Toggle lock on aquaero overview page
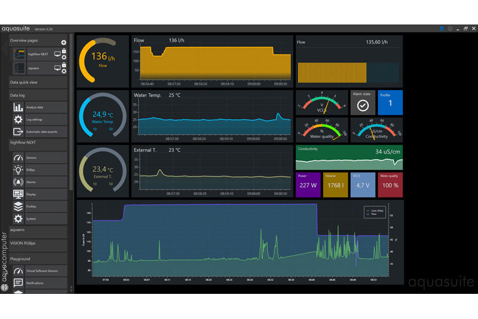This screenshot has width=478, height=319. (x=64, y=65)
